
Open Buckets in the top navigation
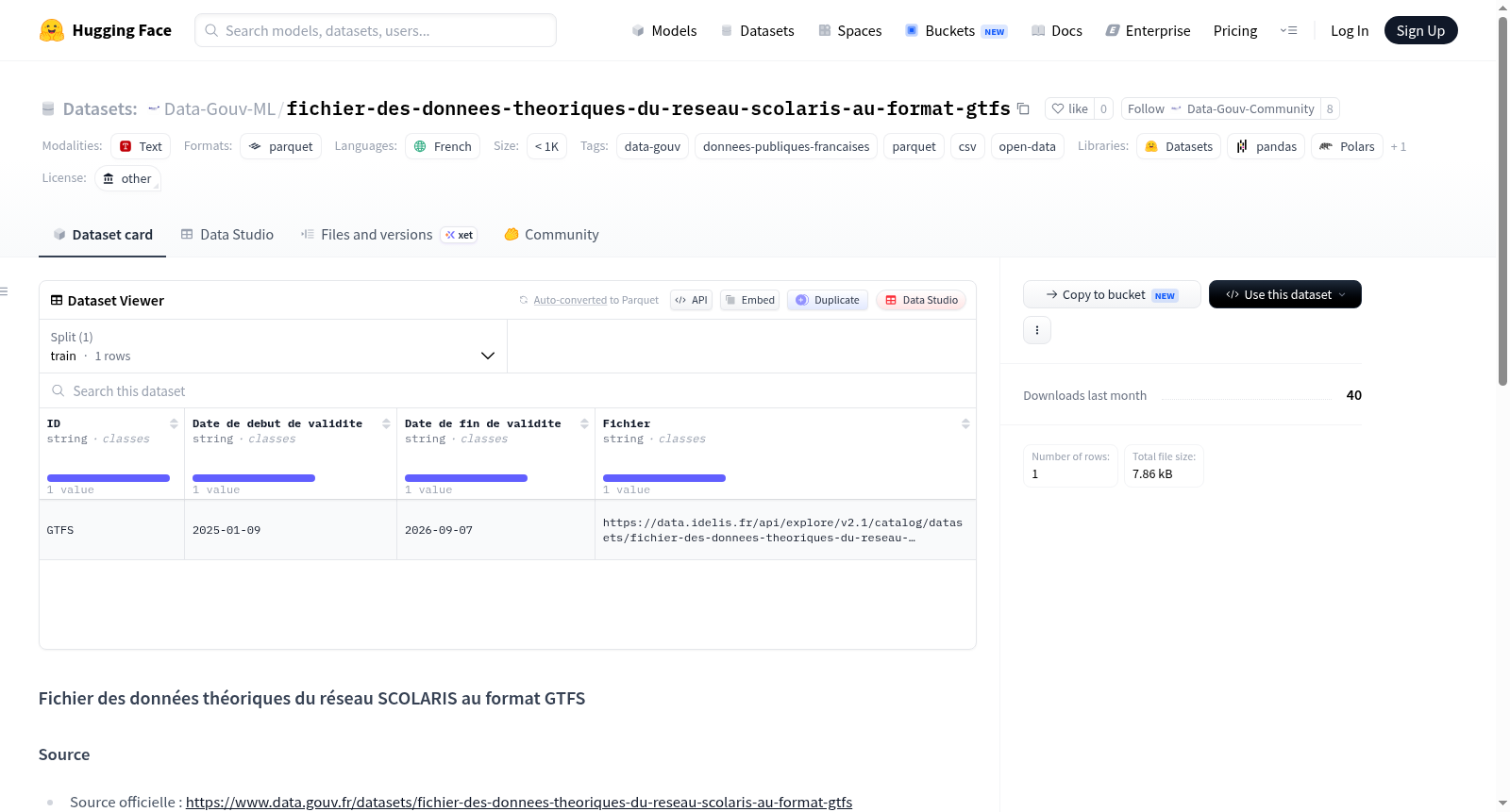pos(956,30)
